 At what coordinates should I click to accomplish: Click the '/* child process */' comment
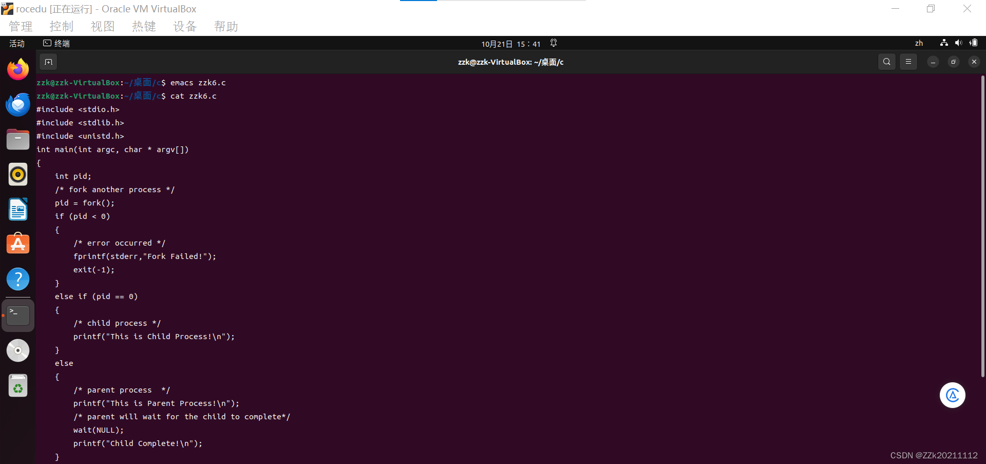click(117, 323)
